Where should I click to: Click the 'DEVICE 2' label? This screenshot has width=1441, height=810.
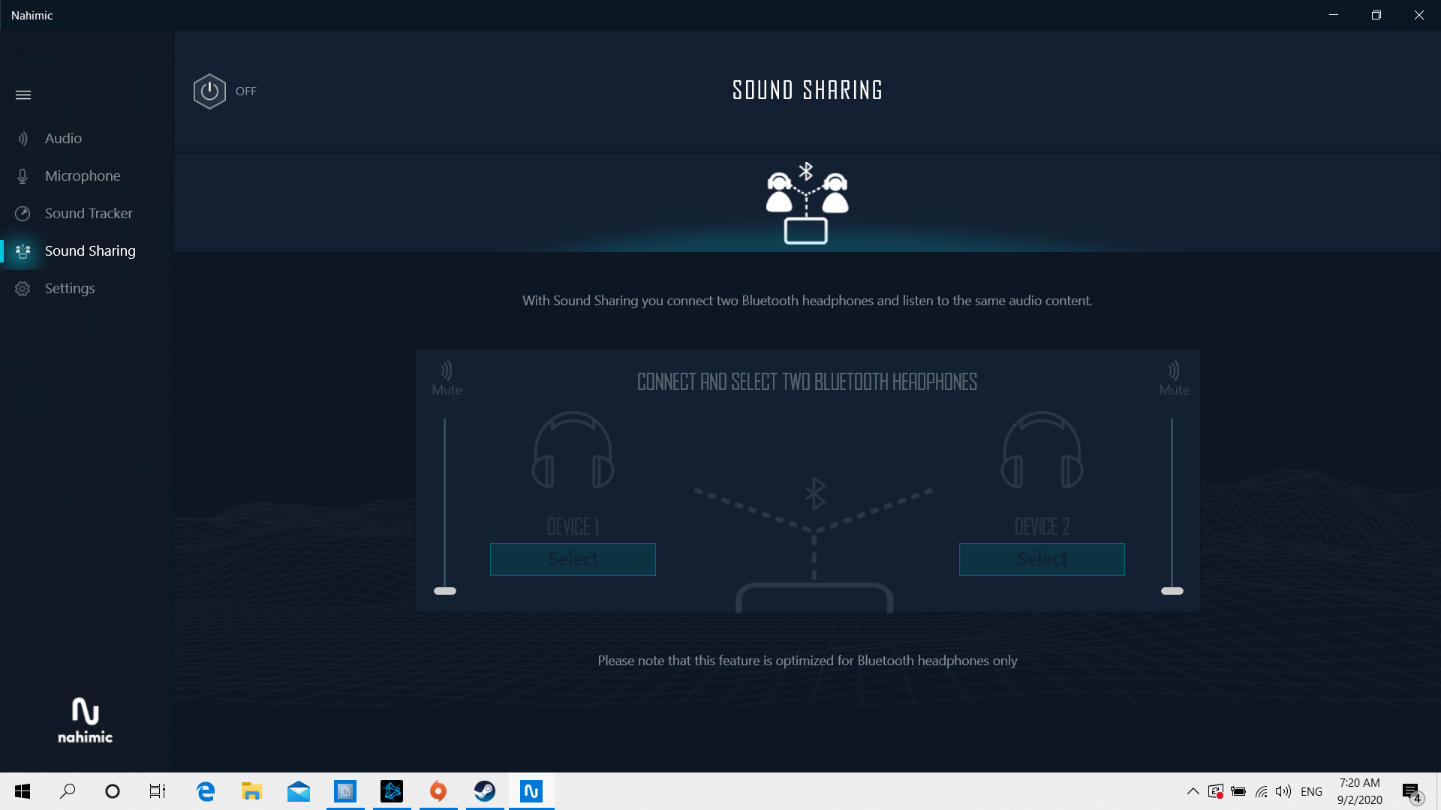click(x=1042, y=526)
